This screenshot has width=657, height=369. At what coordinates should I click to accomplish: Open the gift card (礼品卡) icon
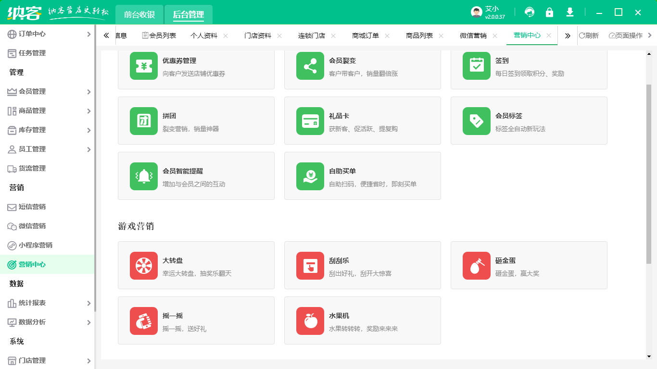point(310,121)
